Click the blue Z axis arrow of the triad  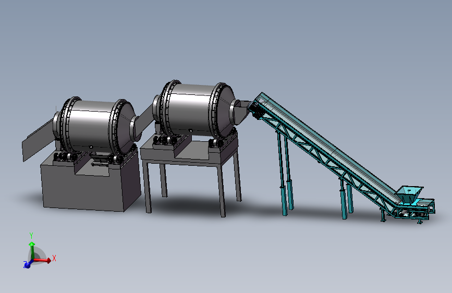(28, 264)
